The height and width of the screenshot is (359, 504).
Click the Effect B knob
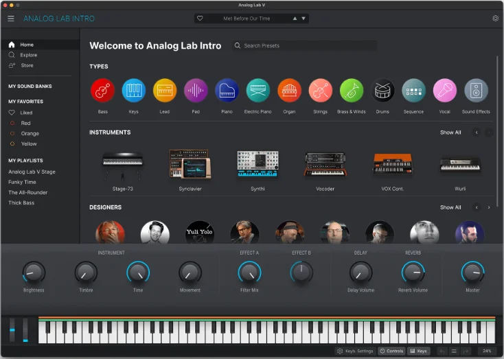(x=301, y=273)
